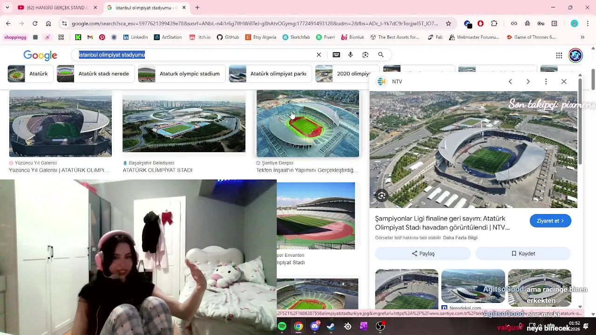
Task: Open the Etsy Algeria bookmark
Action: coord(261,37)
